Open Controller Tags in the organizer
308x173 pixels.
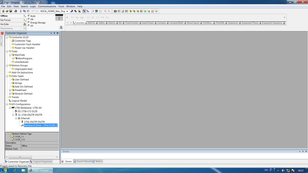coord(23,41)
